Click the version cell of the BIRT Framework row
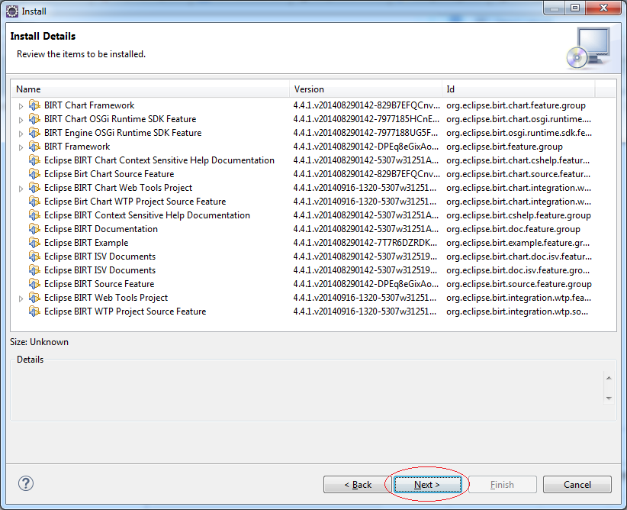Image resolution: width=627 pixels, height=510 pixels. point(365,147)
